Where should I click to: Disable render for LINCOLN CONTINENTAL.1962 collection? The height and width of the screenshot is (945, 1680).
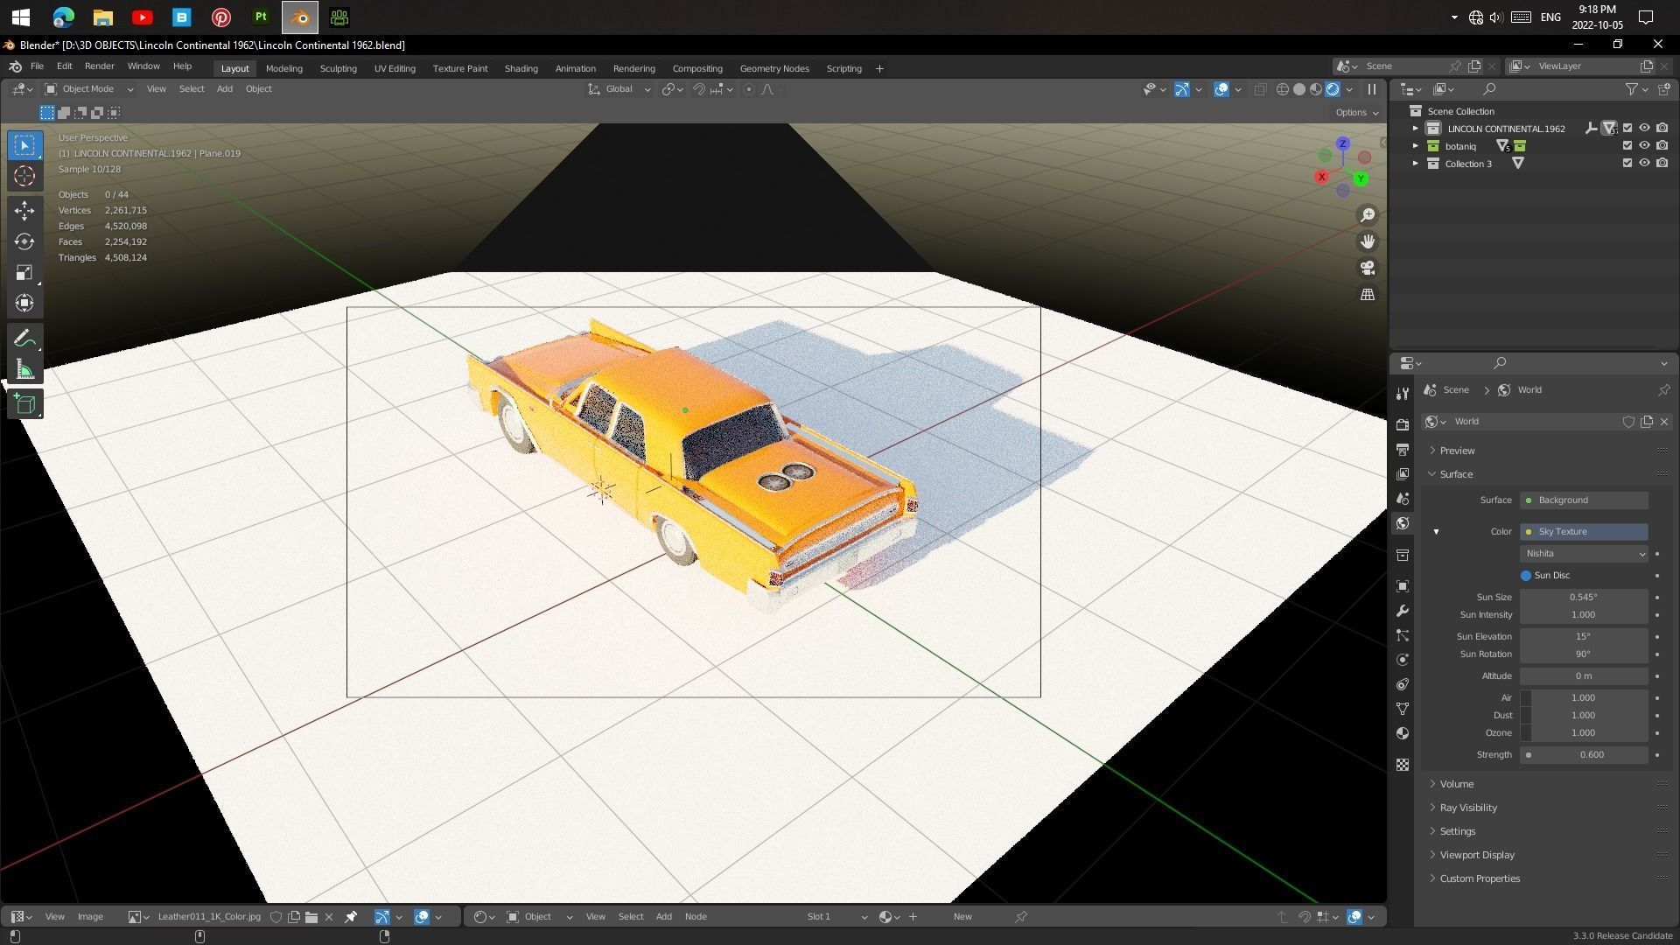[x=1662, y=129]
